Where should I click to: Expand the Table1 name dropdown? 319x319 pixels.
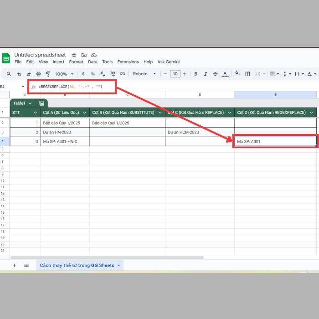click(30, 103)
